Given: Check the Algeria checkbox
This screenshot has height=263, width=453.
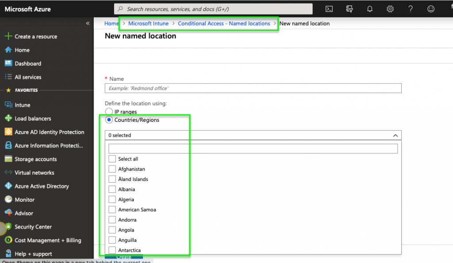Looking at the screenshot, I should (112, 199).
